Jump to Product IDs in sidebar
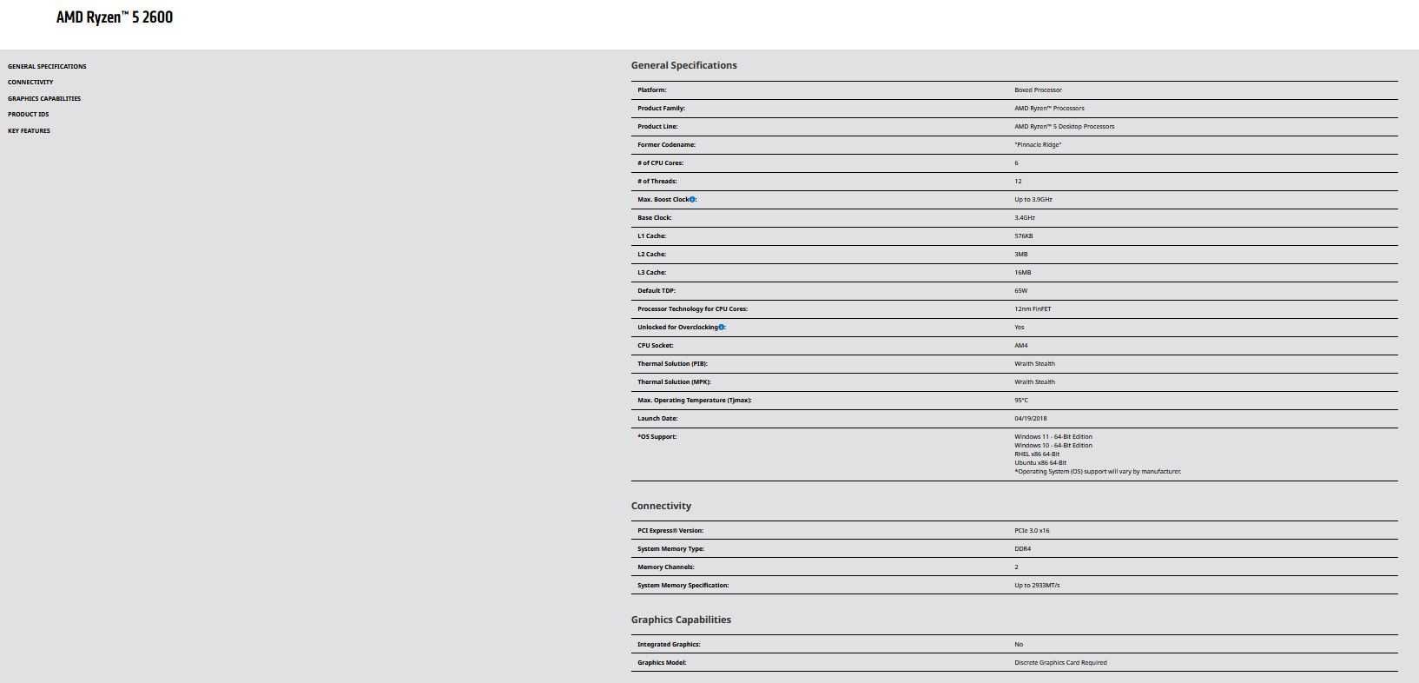Screen dimensions: 1419x683 [x=29, y=114]
